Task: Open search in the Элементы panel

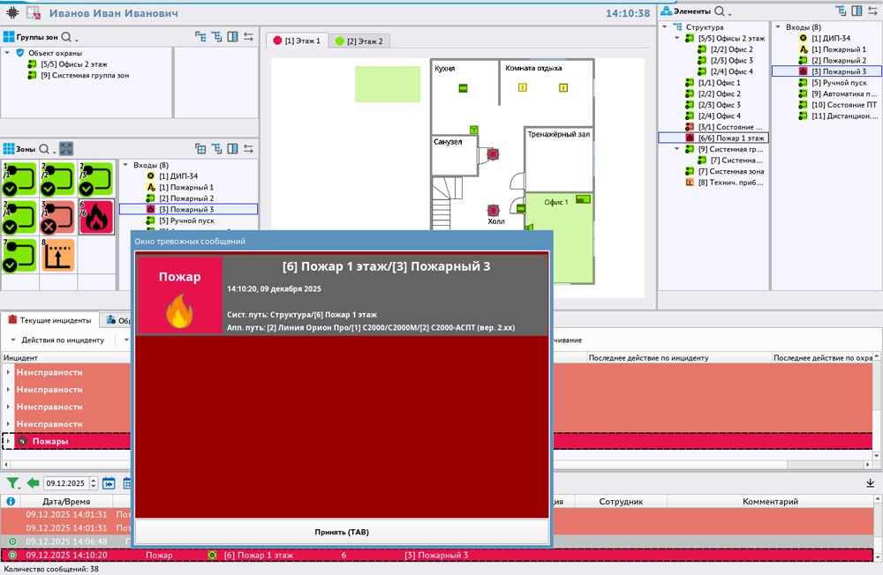Action: tap(721, 11)
